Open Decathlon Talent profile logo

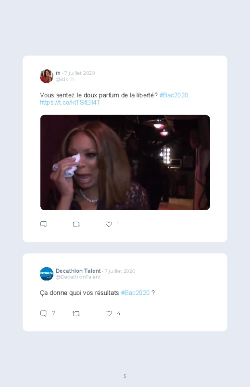(x=47, y=274)
